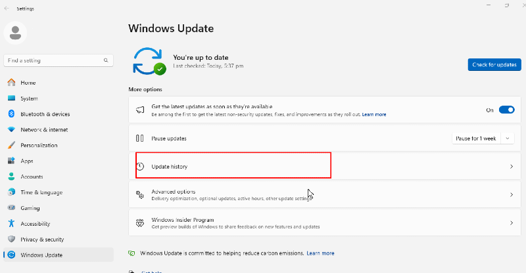526x273 pixels.
Task: Click the Apps icon in the sidebar
Action: click(11, 161)
